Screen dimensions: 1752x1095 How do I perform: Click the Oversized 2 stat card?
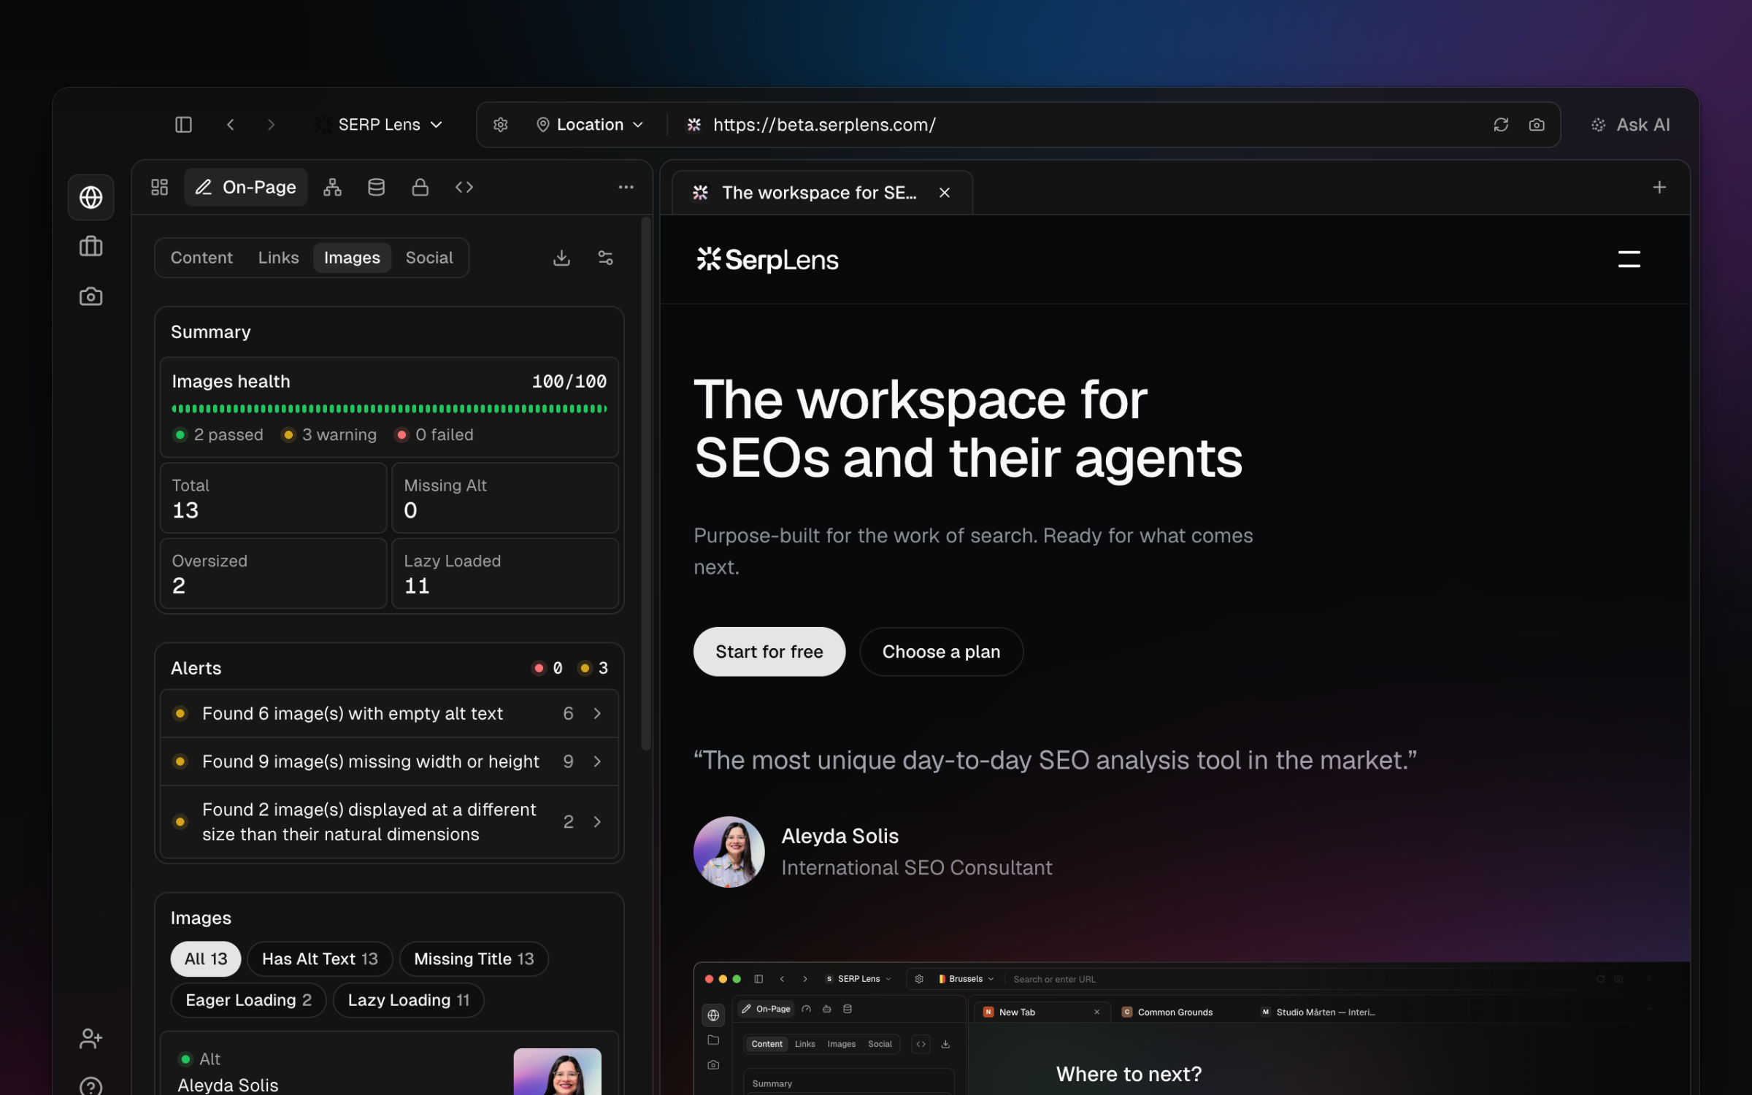click(x=274, y=574)
